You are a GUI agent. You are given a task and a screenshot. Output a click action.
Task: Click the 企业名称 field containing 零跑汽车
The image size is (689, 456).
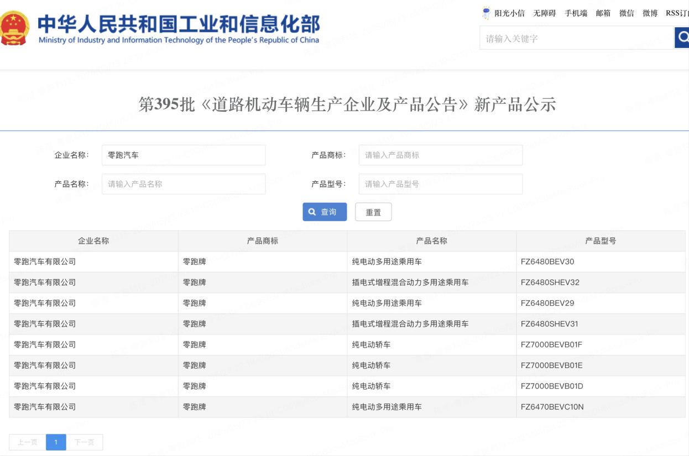184,155
